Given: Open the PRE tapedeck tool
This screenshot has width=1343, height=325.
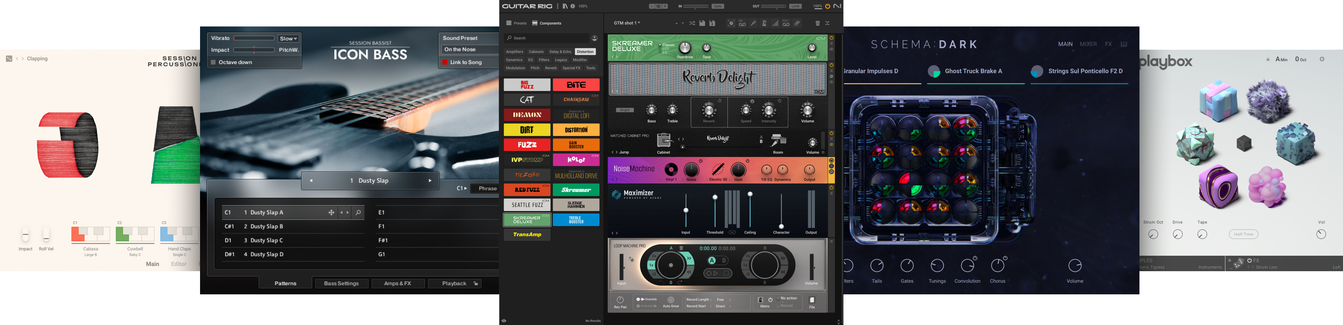Looking at the screenshot, I should click(x=742, y=23).
